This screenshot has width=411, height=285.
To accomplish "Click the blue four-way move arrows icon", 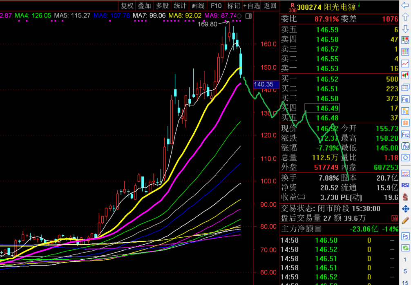I will tap(405, 209).
